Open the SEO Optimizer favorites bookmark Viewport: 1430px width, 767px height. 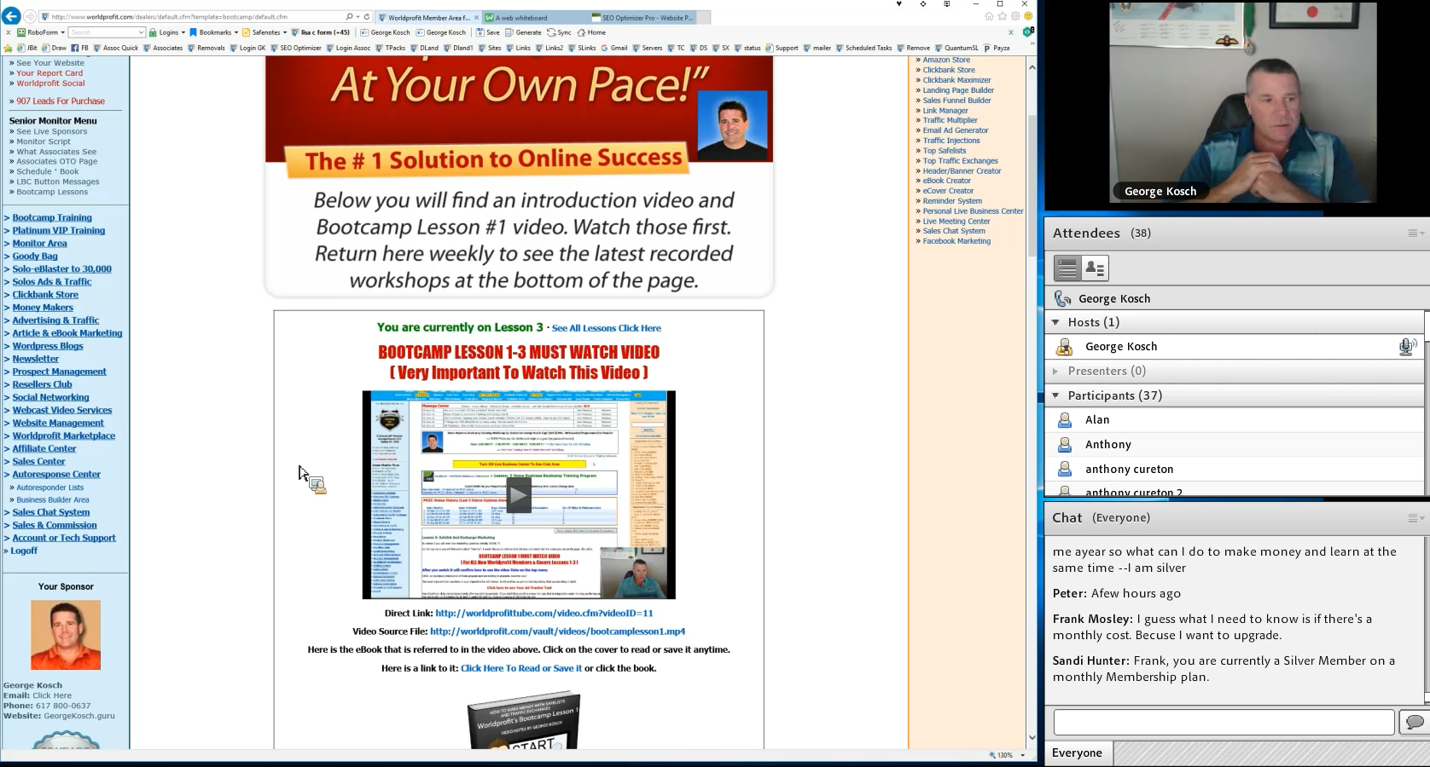(x=296, y=48)
